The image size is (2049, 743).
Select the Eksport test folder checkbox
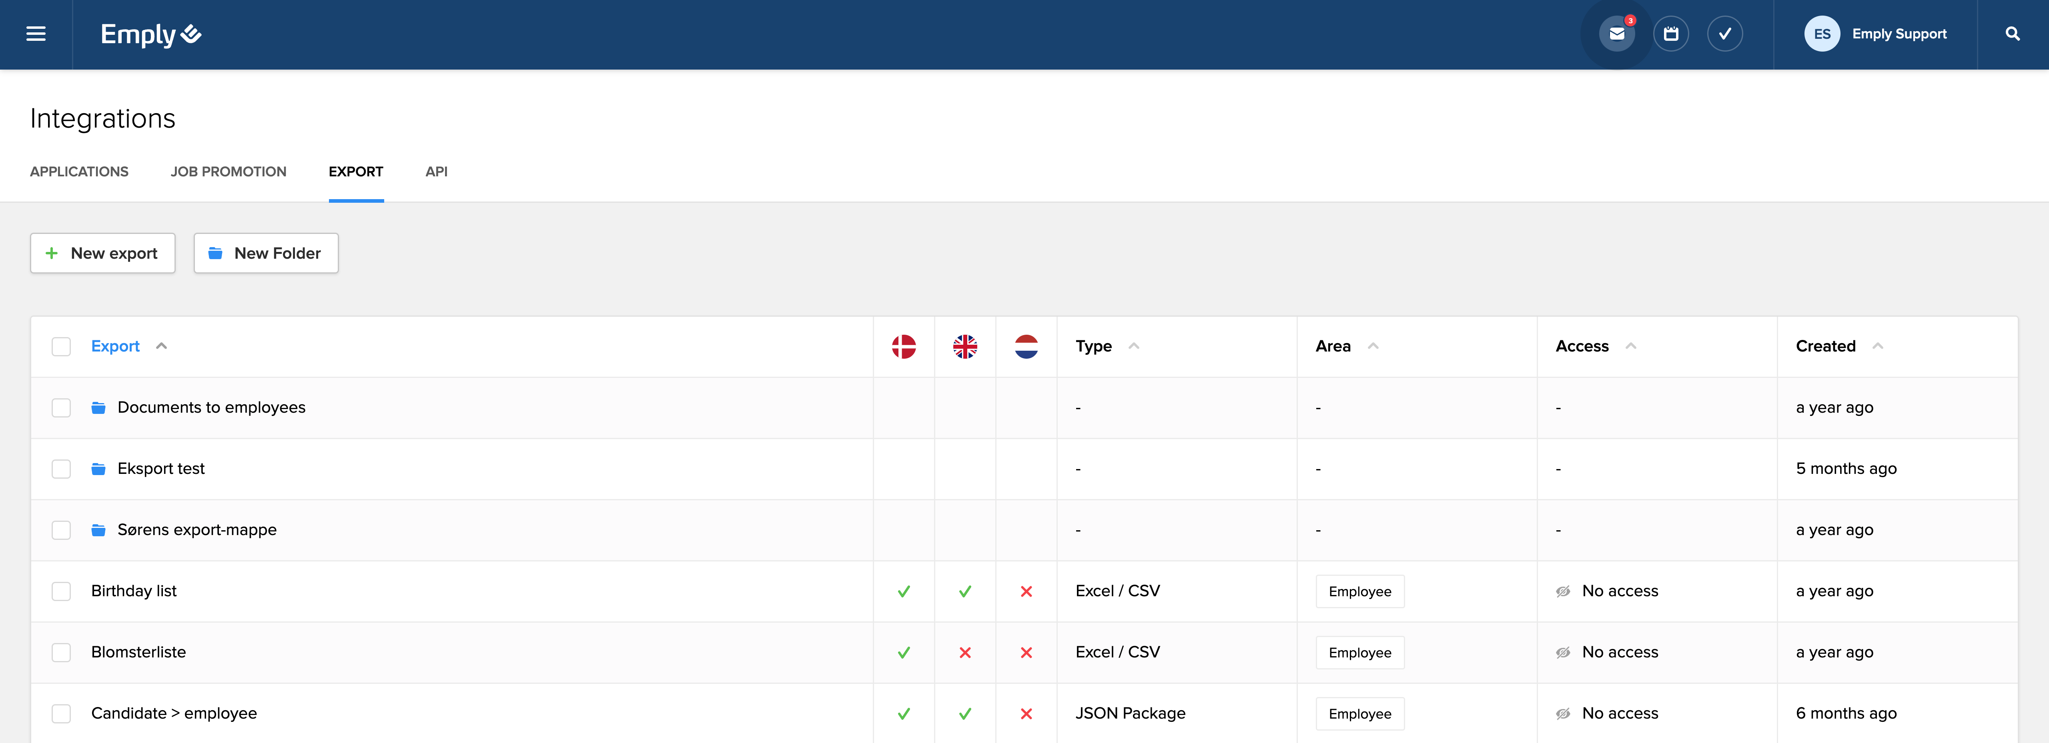(61, 469)
